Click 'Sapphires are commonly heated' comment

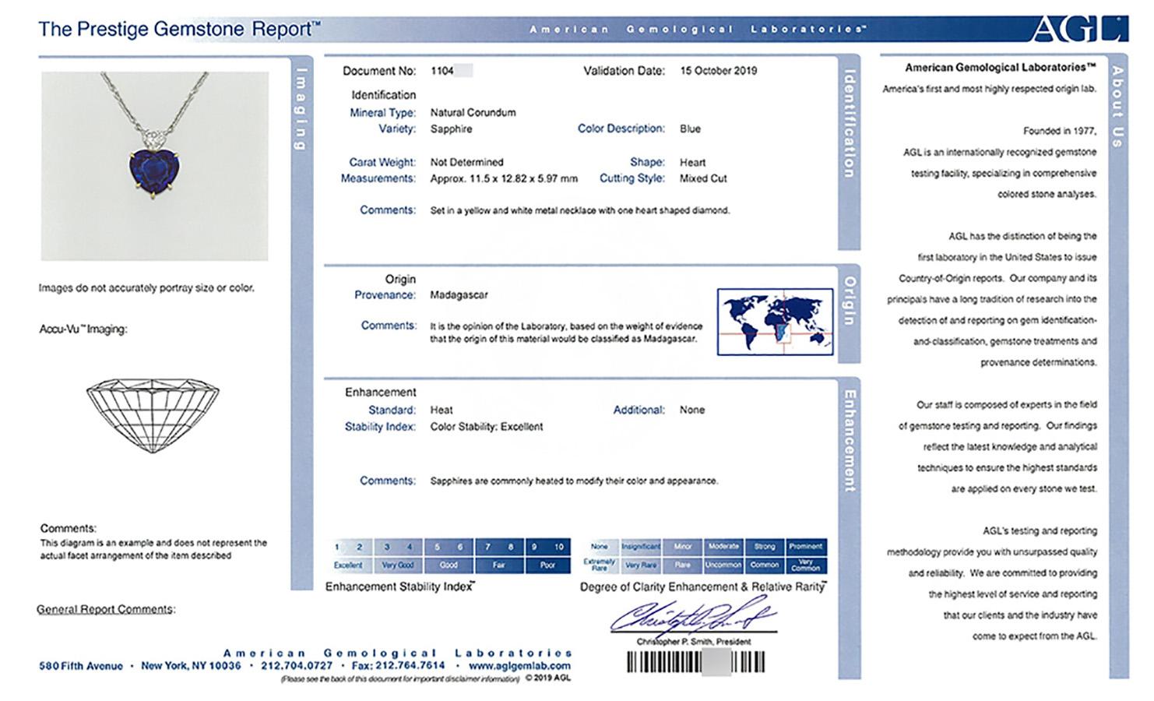[574, 481]
